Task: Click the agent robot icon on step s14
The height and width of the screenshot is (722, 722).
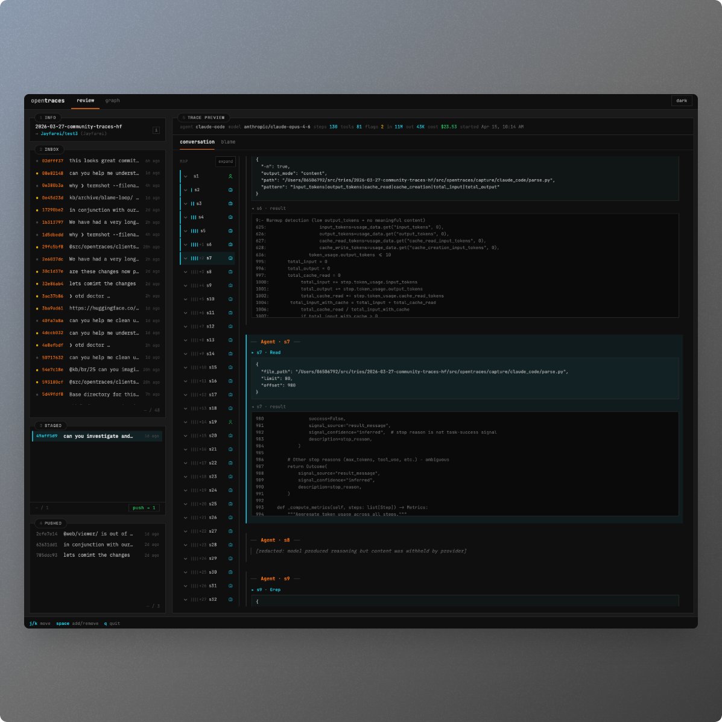Action: (x=230, y=353)
